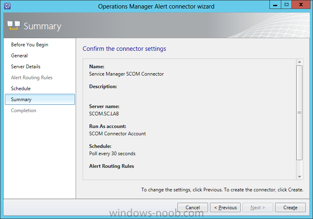Click the 'Name:' label
This screenshot has height=219, width=313.
click(x=96, y=67)
